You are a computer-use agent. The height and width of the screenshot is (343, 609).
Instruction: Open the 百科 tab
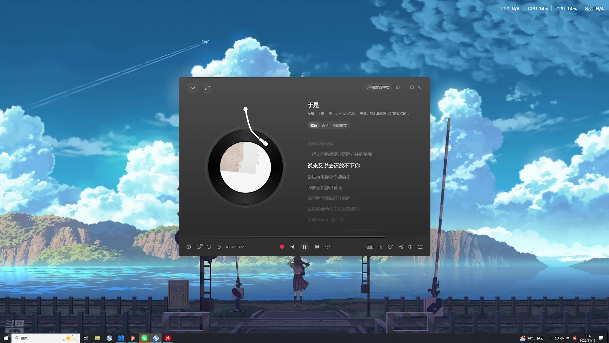tap(325, 125)
